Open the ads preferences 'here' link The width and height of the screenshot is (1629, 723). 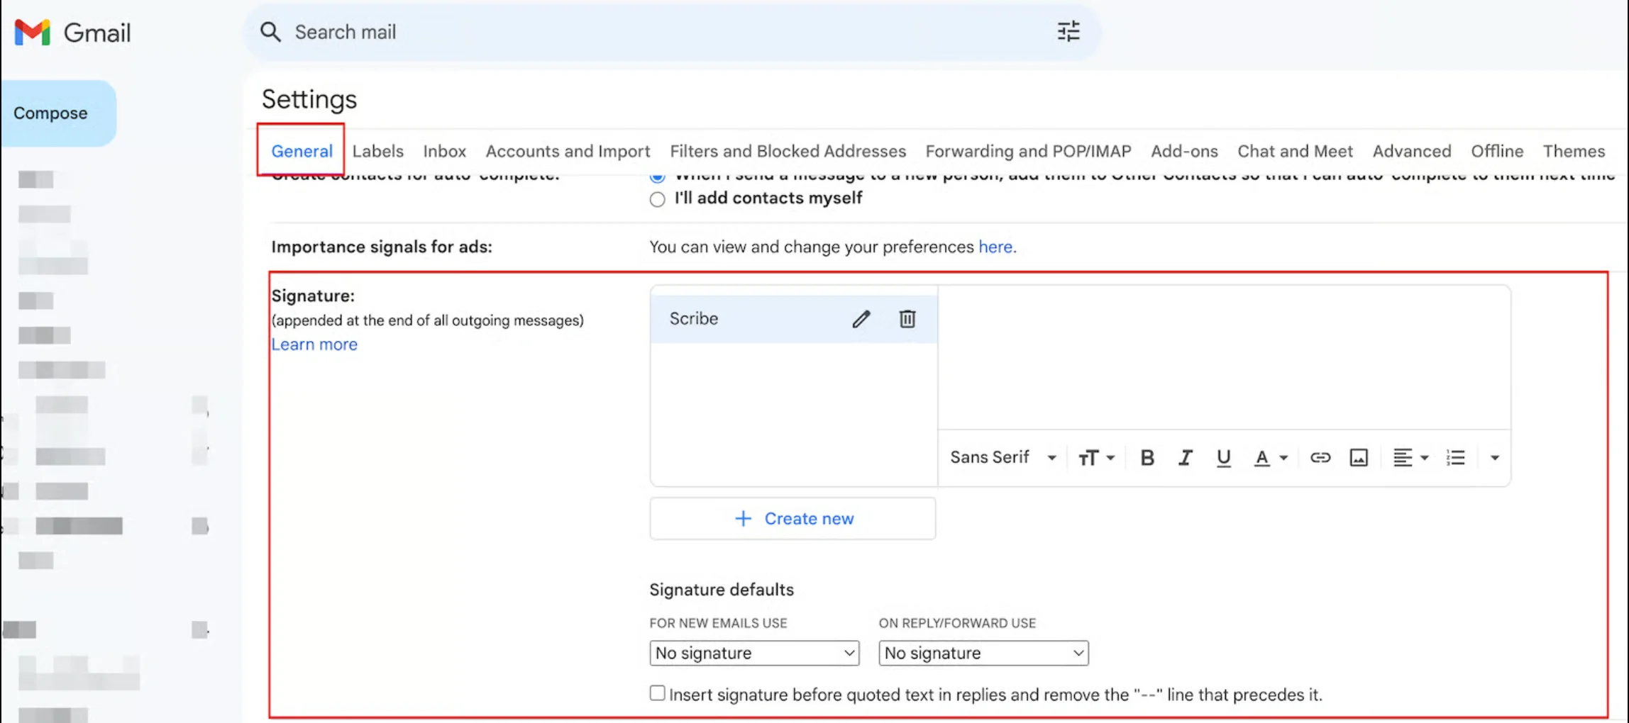995,247
